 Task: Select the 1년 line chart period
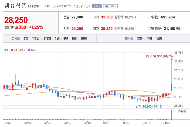[x=57, y=38]
